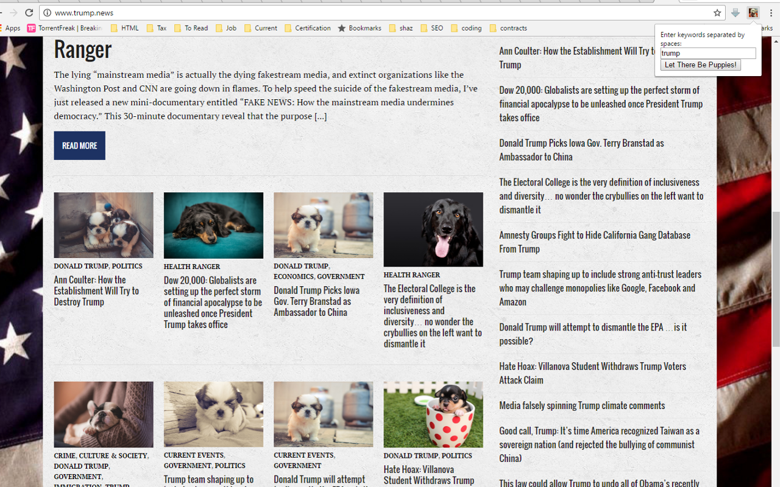
Task: Open the Chrome three-dot menu
Action: 771,13
